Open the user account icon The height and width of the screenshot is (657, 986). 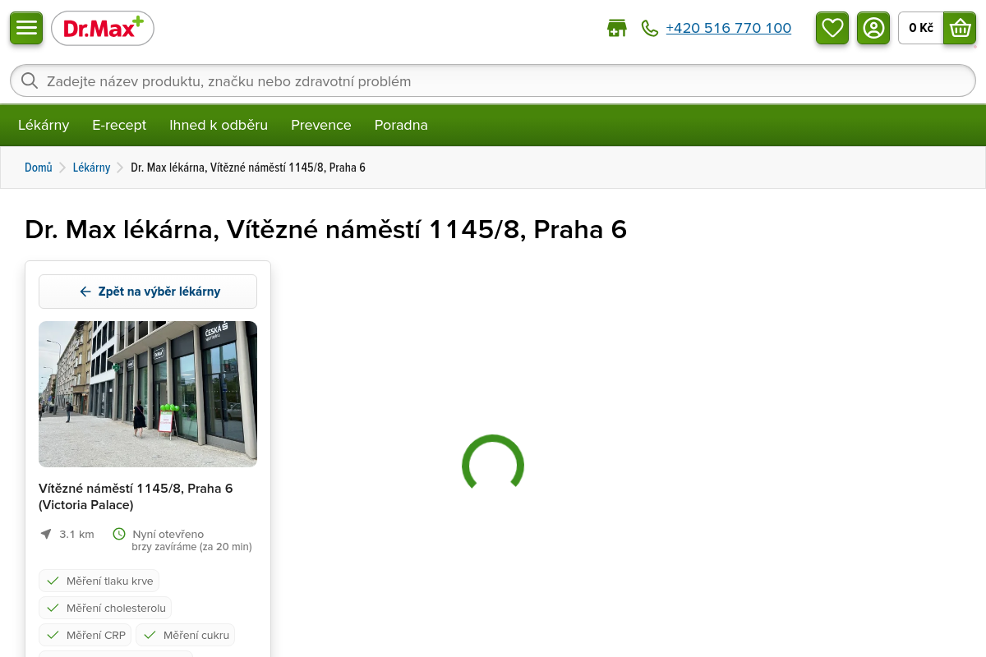(x=873, y=28)
